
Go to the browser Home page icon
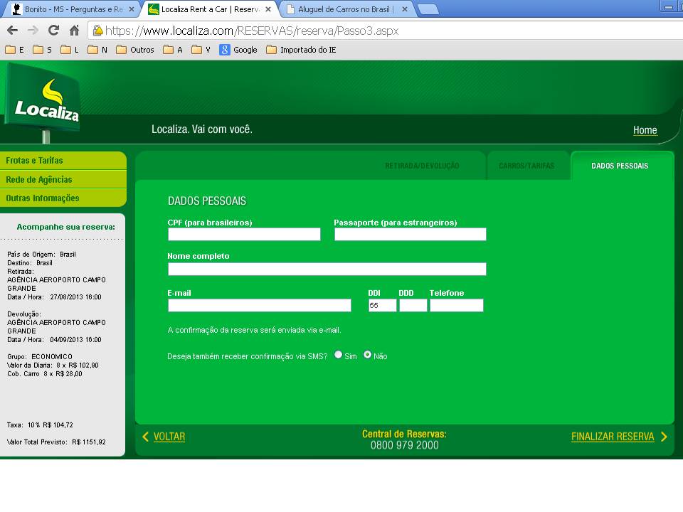click(x=75, y=31)
